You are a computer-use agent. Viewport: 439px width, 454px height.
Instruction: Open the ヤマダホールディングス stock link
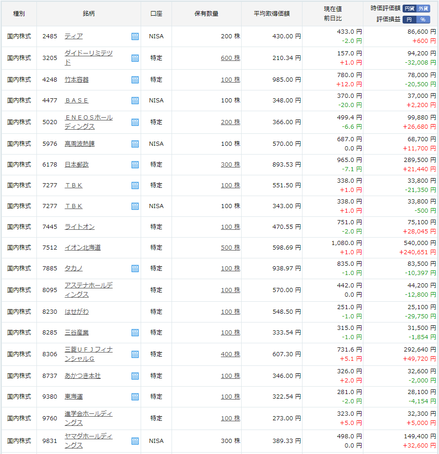tap(89, 441)
